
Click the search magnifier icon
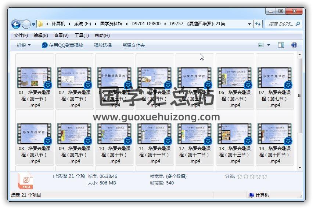(298, 24)
